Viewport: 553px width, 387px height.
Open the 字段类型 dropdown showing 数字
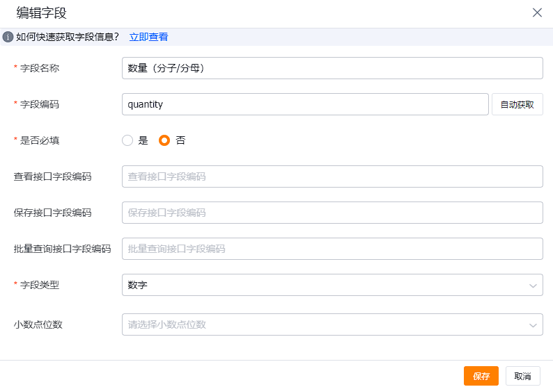pyautogui.click(x=332, y=285)
